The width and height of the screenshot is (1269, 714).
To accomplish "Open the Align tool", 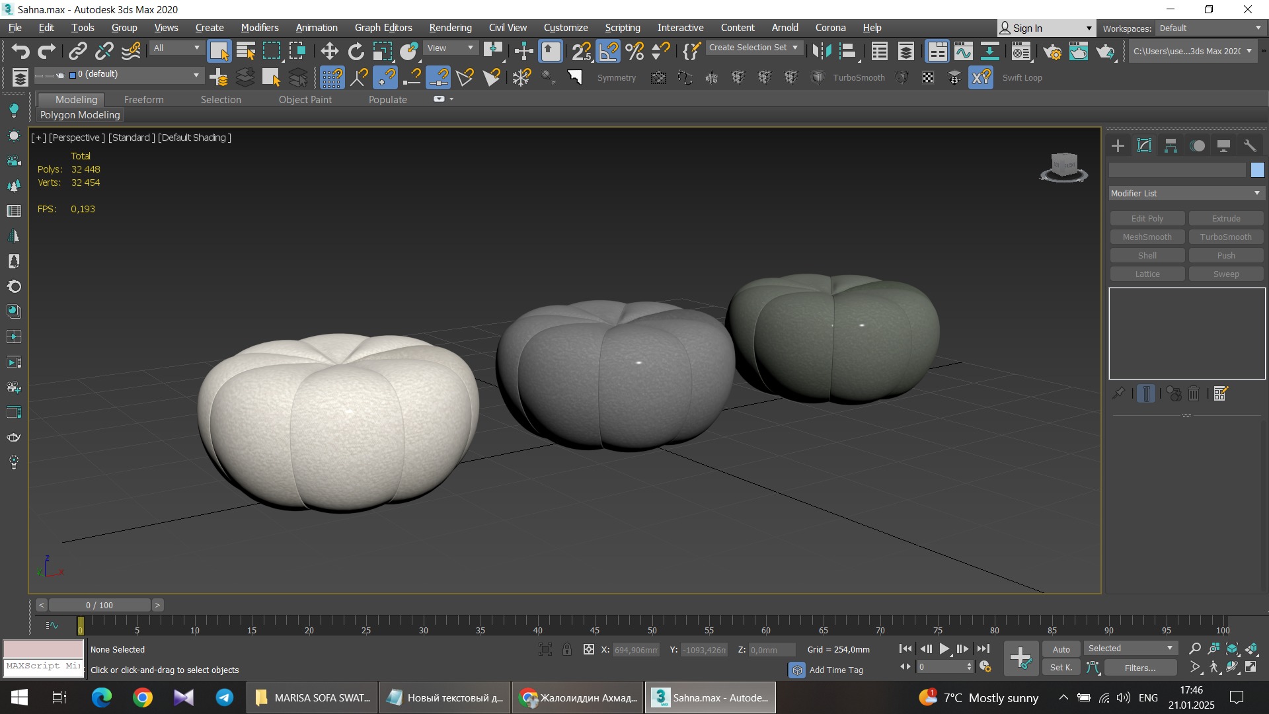I will 848,51.
